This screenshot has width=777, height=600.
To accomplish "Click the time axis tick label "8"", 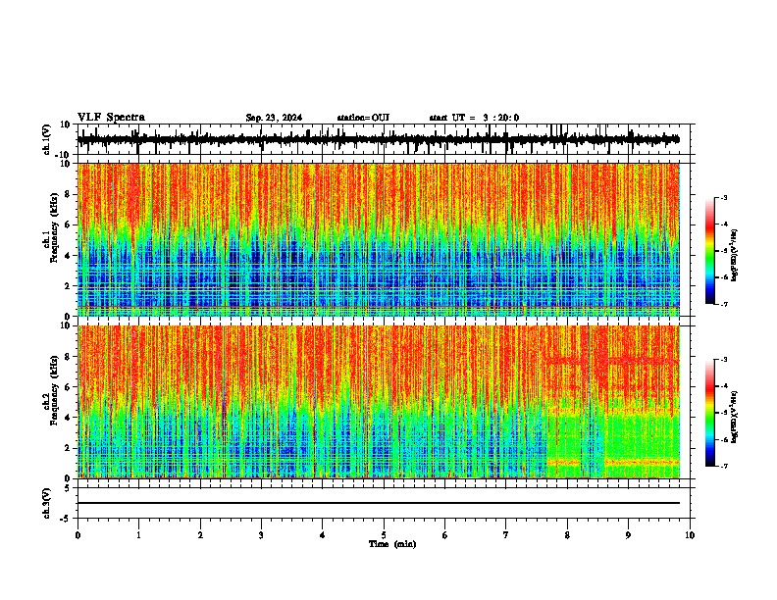I will click(x=567, y=535).
